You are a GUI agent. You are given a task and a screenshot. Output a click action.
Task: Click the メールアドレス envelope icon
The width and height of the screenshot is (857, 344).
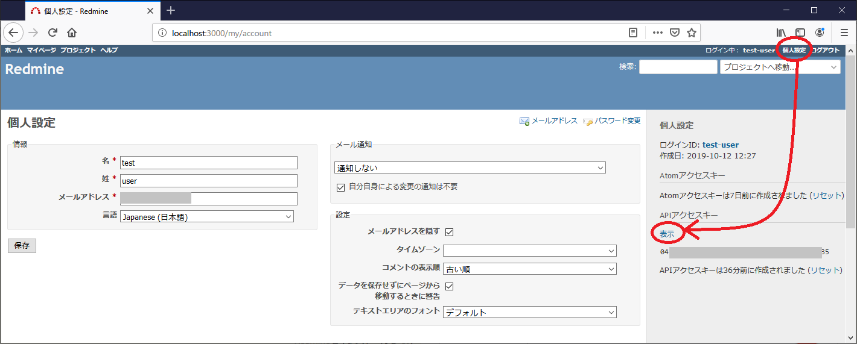pyautogui.click(x=524, y=121)
